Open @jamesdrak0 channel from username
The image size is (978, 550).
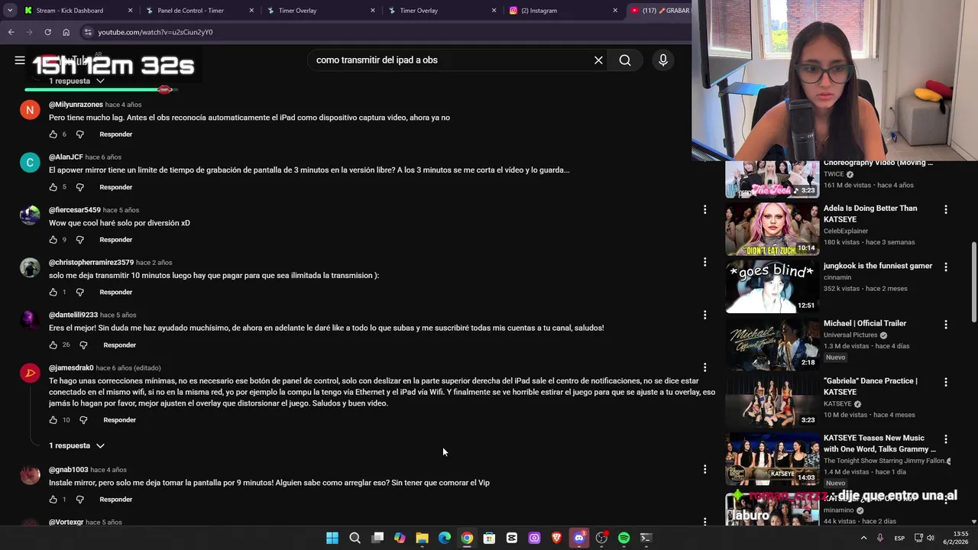tap(71, 367)
